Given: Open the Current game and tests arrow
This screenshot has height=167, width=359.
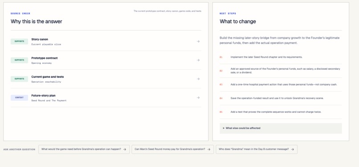Looking at the screenshot, I should click(198, 79).
